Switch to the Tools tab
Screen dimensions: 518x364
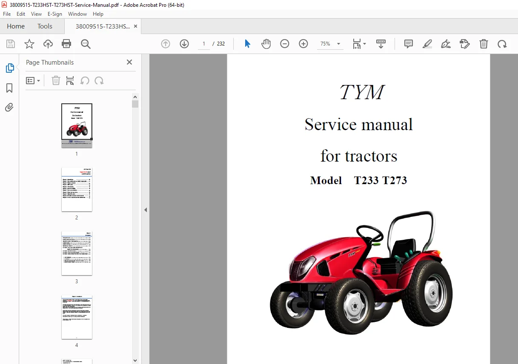click(45, 26)
